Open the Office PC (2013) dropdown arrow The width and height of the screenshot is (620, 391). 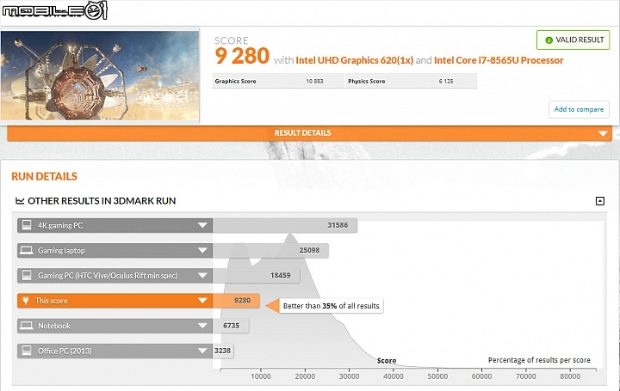pos(202,351)
